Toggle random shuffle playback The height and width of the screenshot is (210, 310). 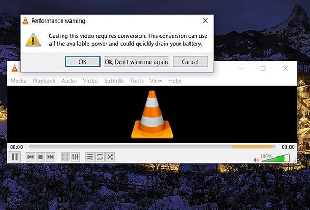110,157
